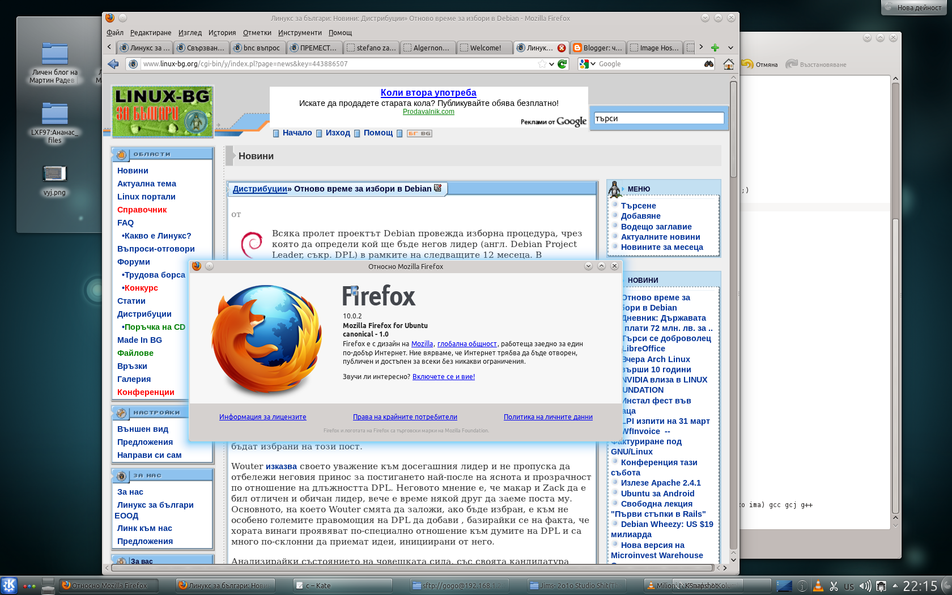Open the Изглед menu
Screen dimensions: 952x595
(x=190, y=33)
